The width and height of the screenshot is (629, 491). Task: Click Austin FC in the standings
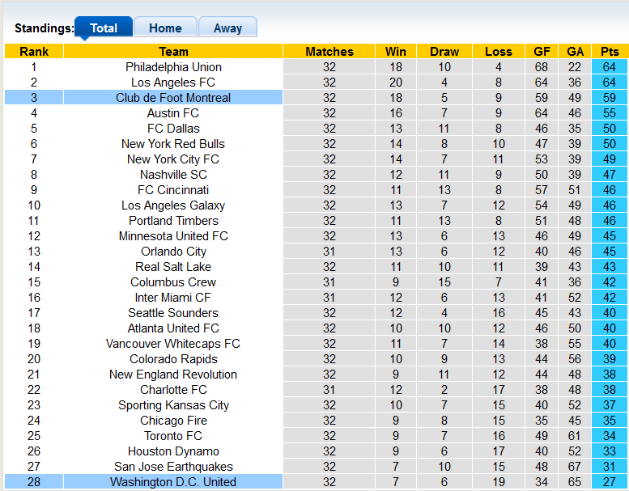click(x=173, y=113)
